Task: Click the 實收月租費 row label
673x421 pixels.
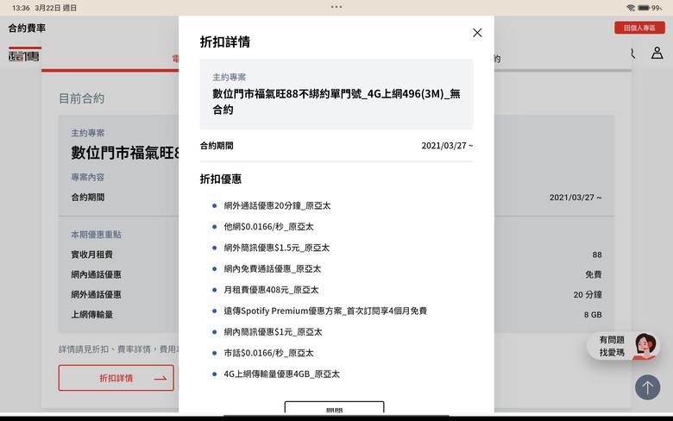Action: [91, 254]
